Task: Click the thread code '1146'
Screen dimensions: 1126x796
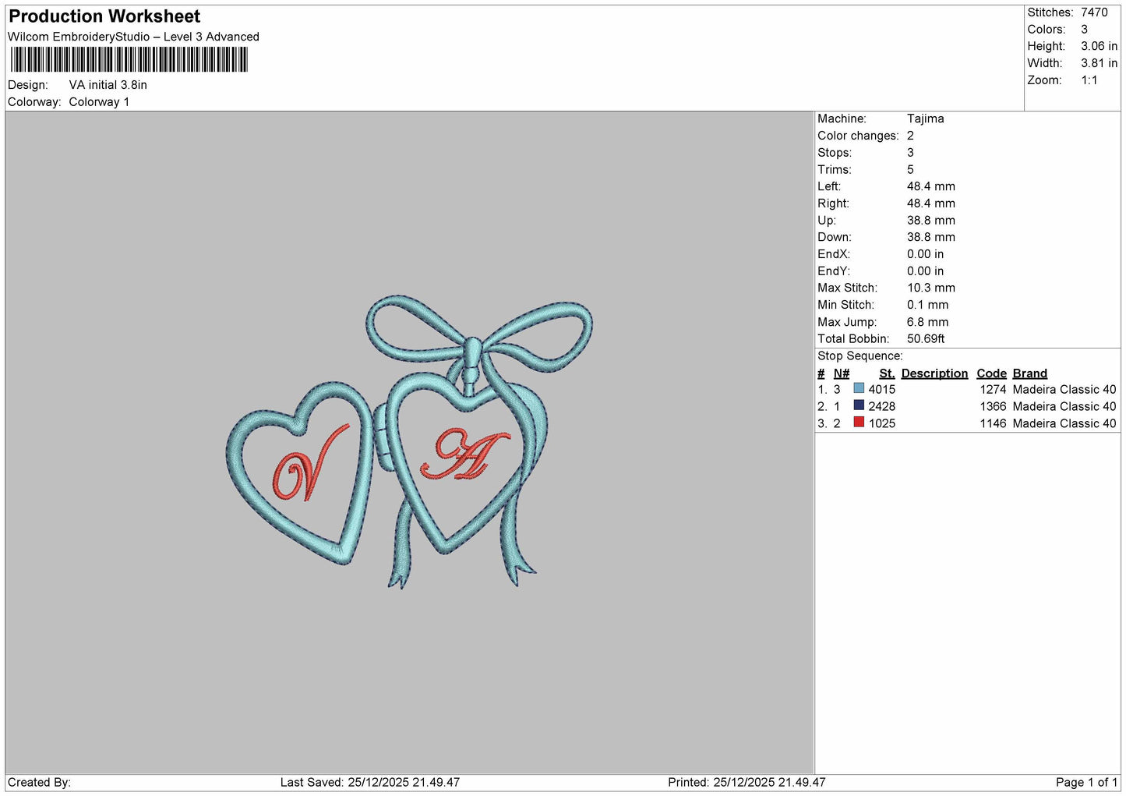Action: tap(993, 423)
